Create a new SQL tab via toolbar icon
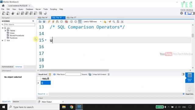This screenshot has height=110, width=195. [4, 13]
